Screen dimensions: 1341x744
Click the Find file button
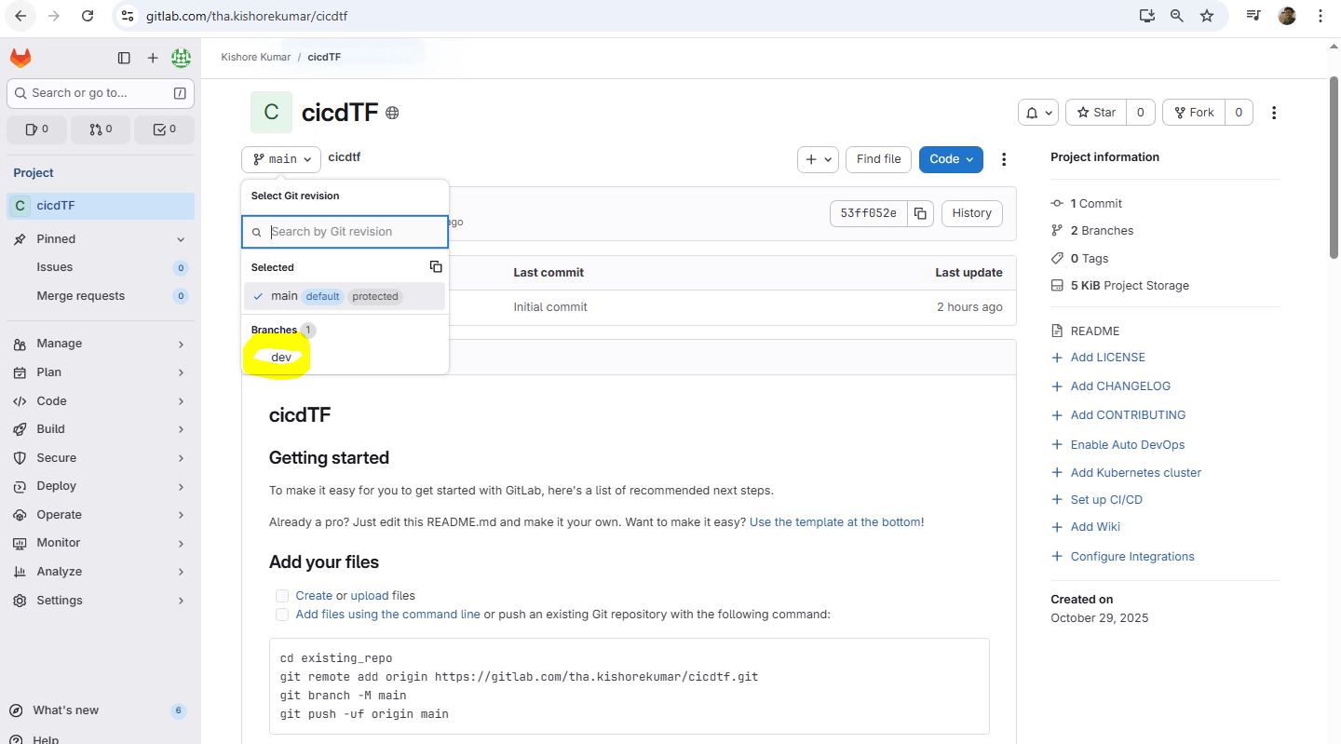tap(878, 159)
